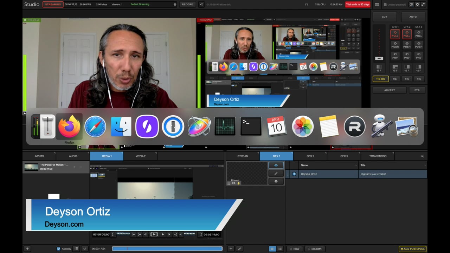Open the Photos app in the enlarged dock
The height and width of the screenshot is (253, 450).
303,126
